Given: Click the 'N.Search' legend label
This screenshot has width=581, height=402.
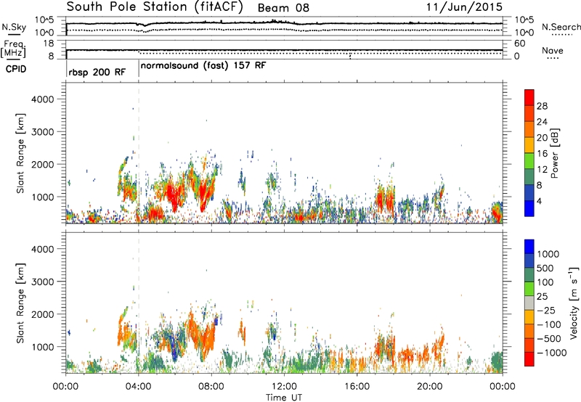Looking at the screenshot, I should click(561, 27).
